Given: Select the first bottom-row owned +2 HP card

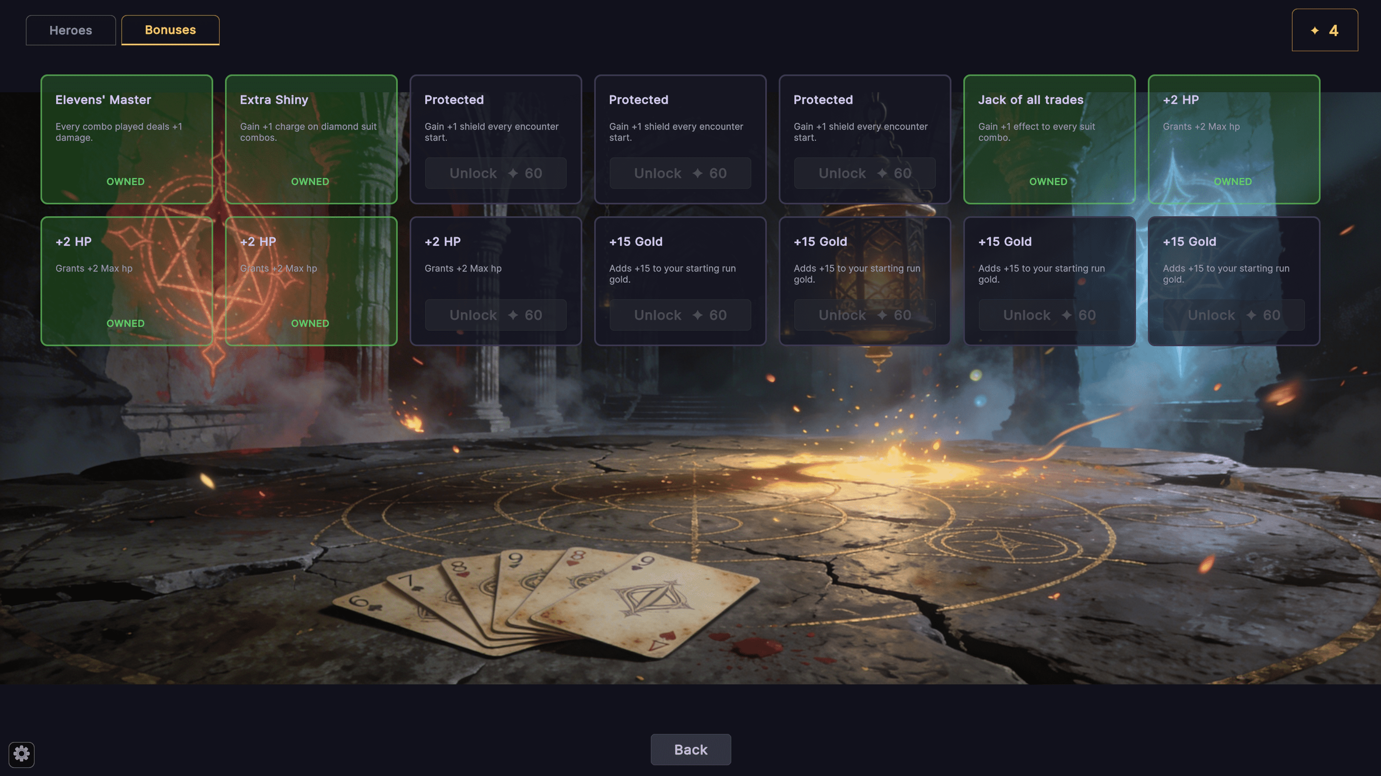Looking at the screenshot, I should (127, 282).
